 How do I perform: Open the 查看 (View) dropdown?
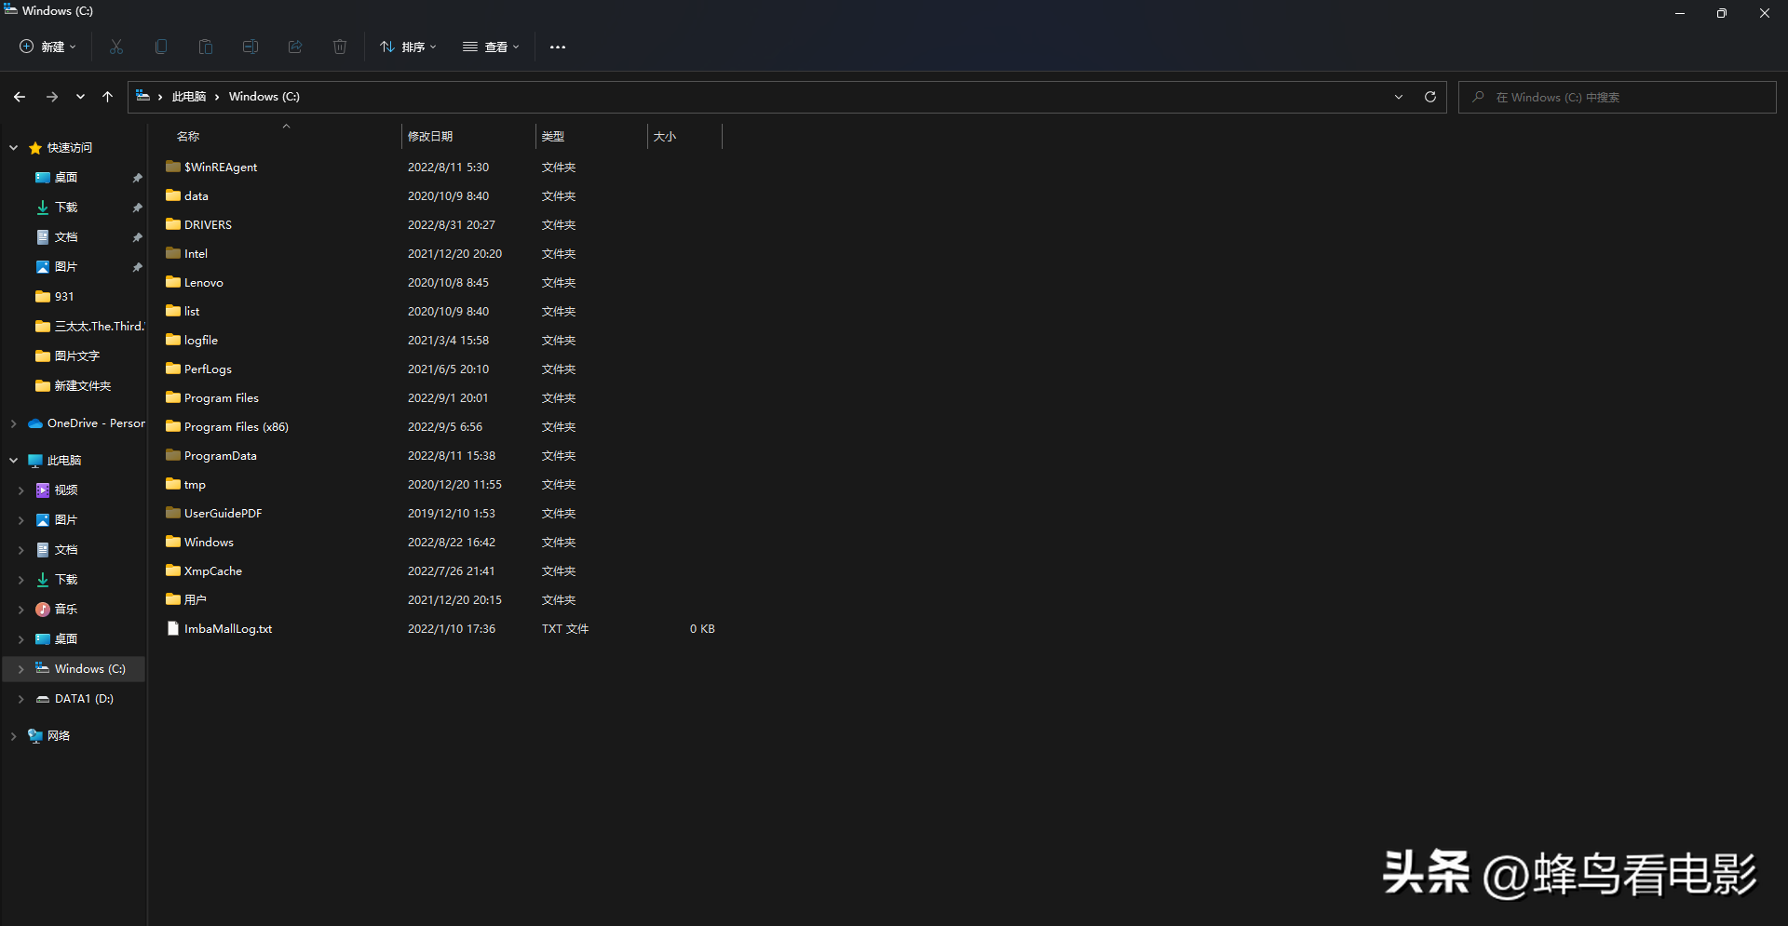pos(492,47)
